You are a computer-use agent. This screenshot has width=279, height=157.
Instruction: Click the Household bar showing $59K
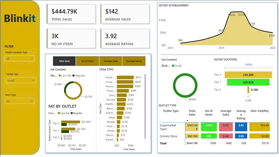125,86
